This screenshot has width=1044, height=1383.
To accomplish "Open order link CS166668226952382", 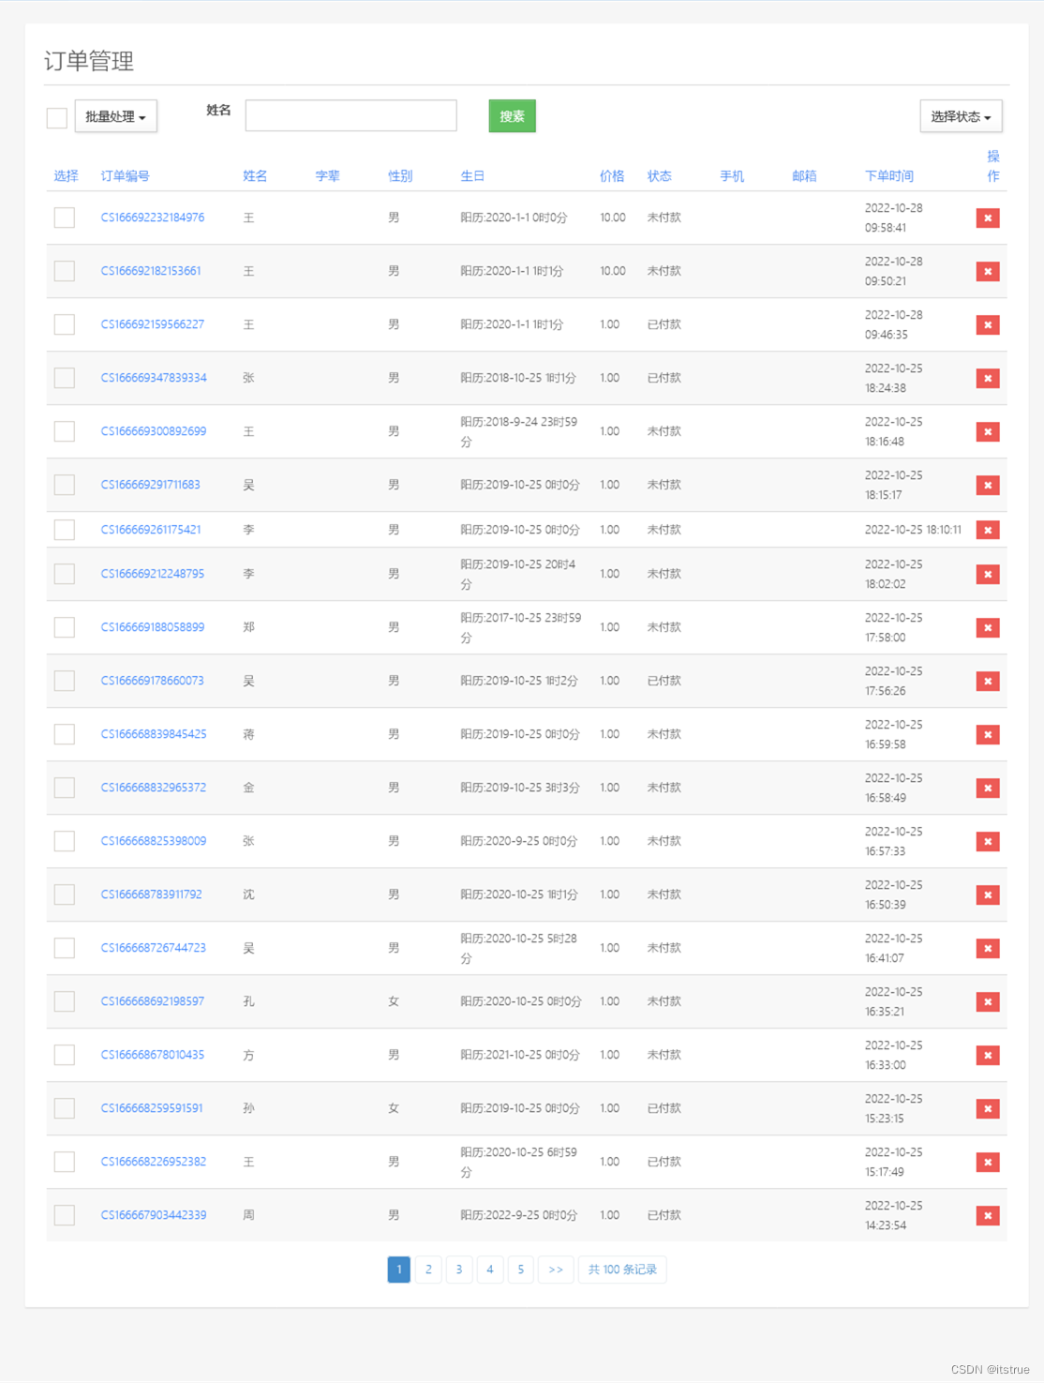I will [154, 1162].
